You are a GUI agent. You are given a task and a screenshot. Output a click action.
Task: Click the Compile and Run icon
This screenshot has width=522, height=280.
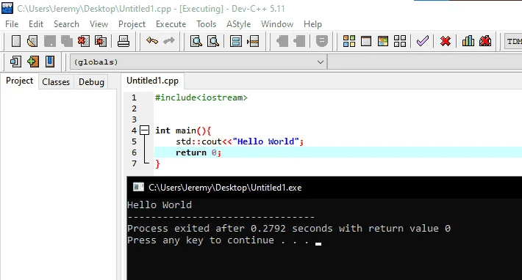383,41
